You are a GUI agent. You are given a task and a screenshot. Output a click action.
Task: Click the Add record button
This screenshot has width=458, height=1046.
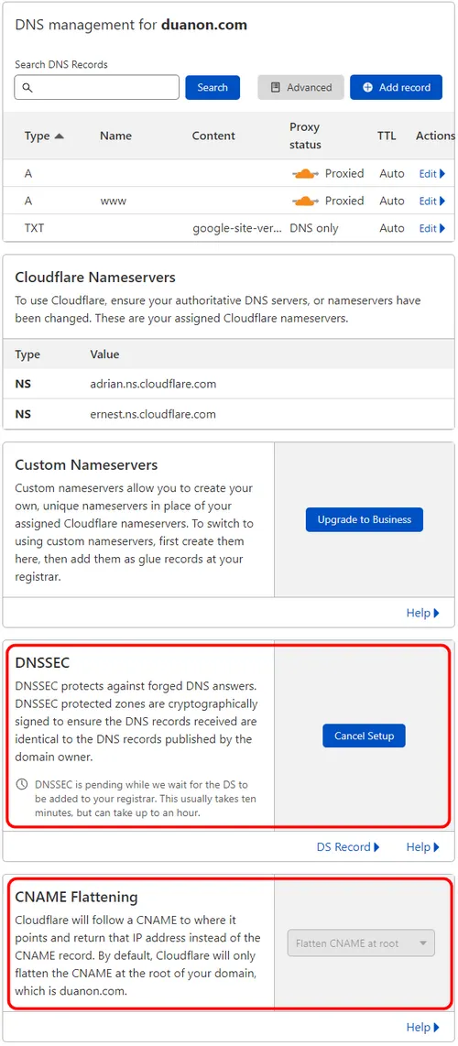click(x=396, y=87)
